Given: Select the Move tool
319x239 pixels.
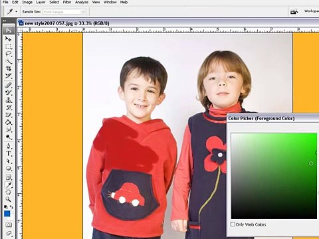Looking at the screenshot, I should click(x=9, y=39).
